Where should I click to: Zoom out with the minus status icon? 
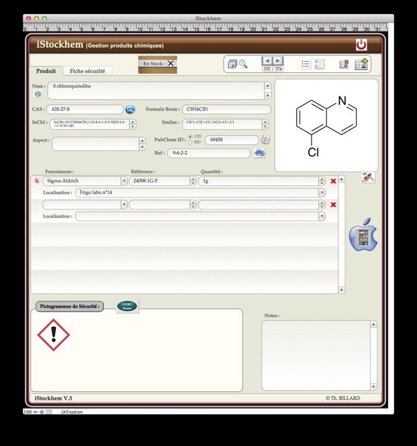[x=35, y=412]
